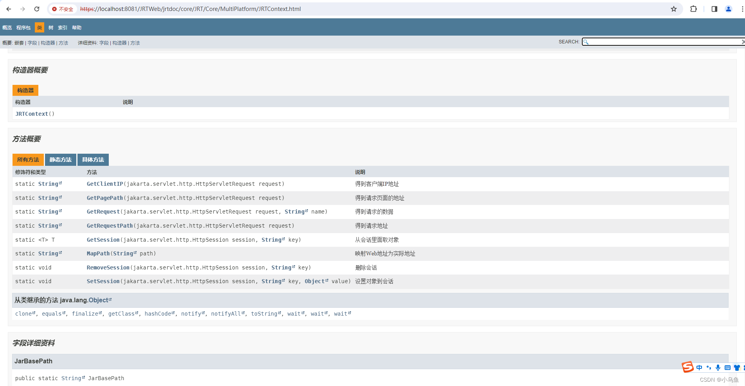745x386 pixels.
Task: Open GetRequestPath method details
Action: tap(110, 226)
